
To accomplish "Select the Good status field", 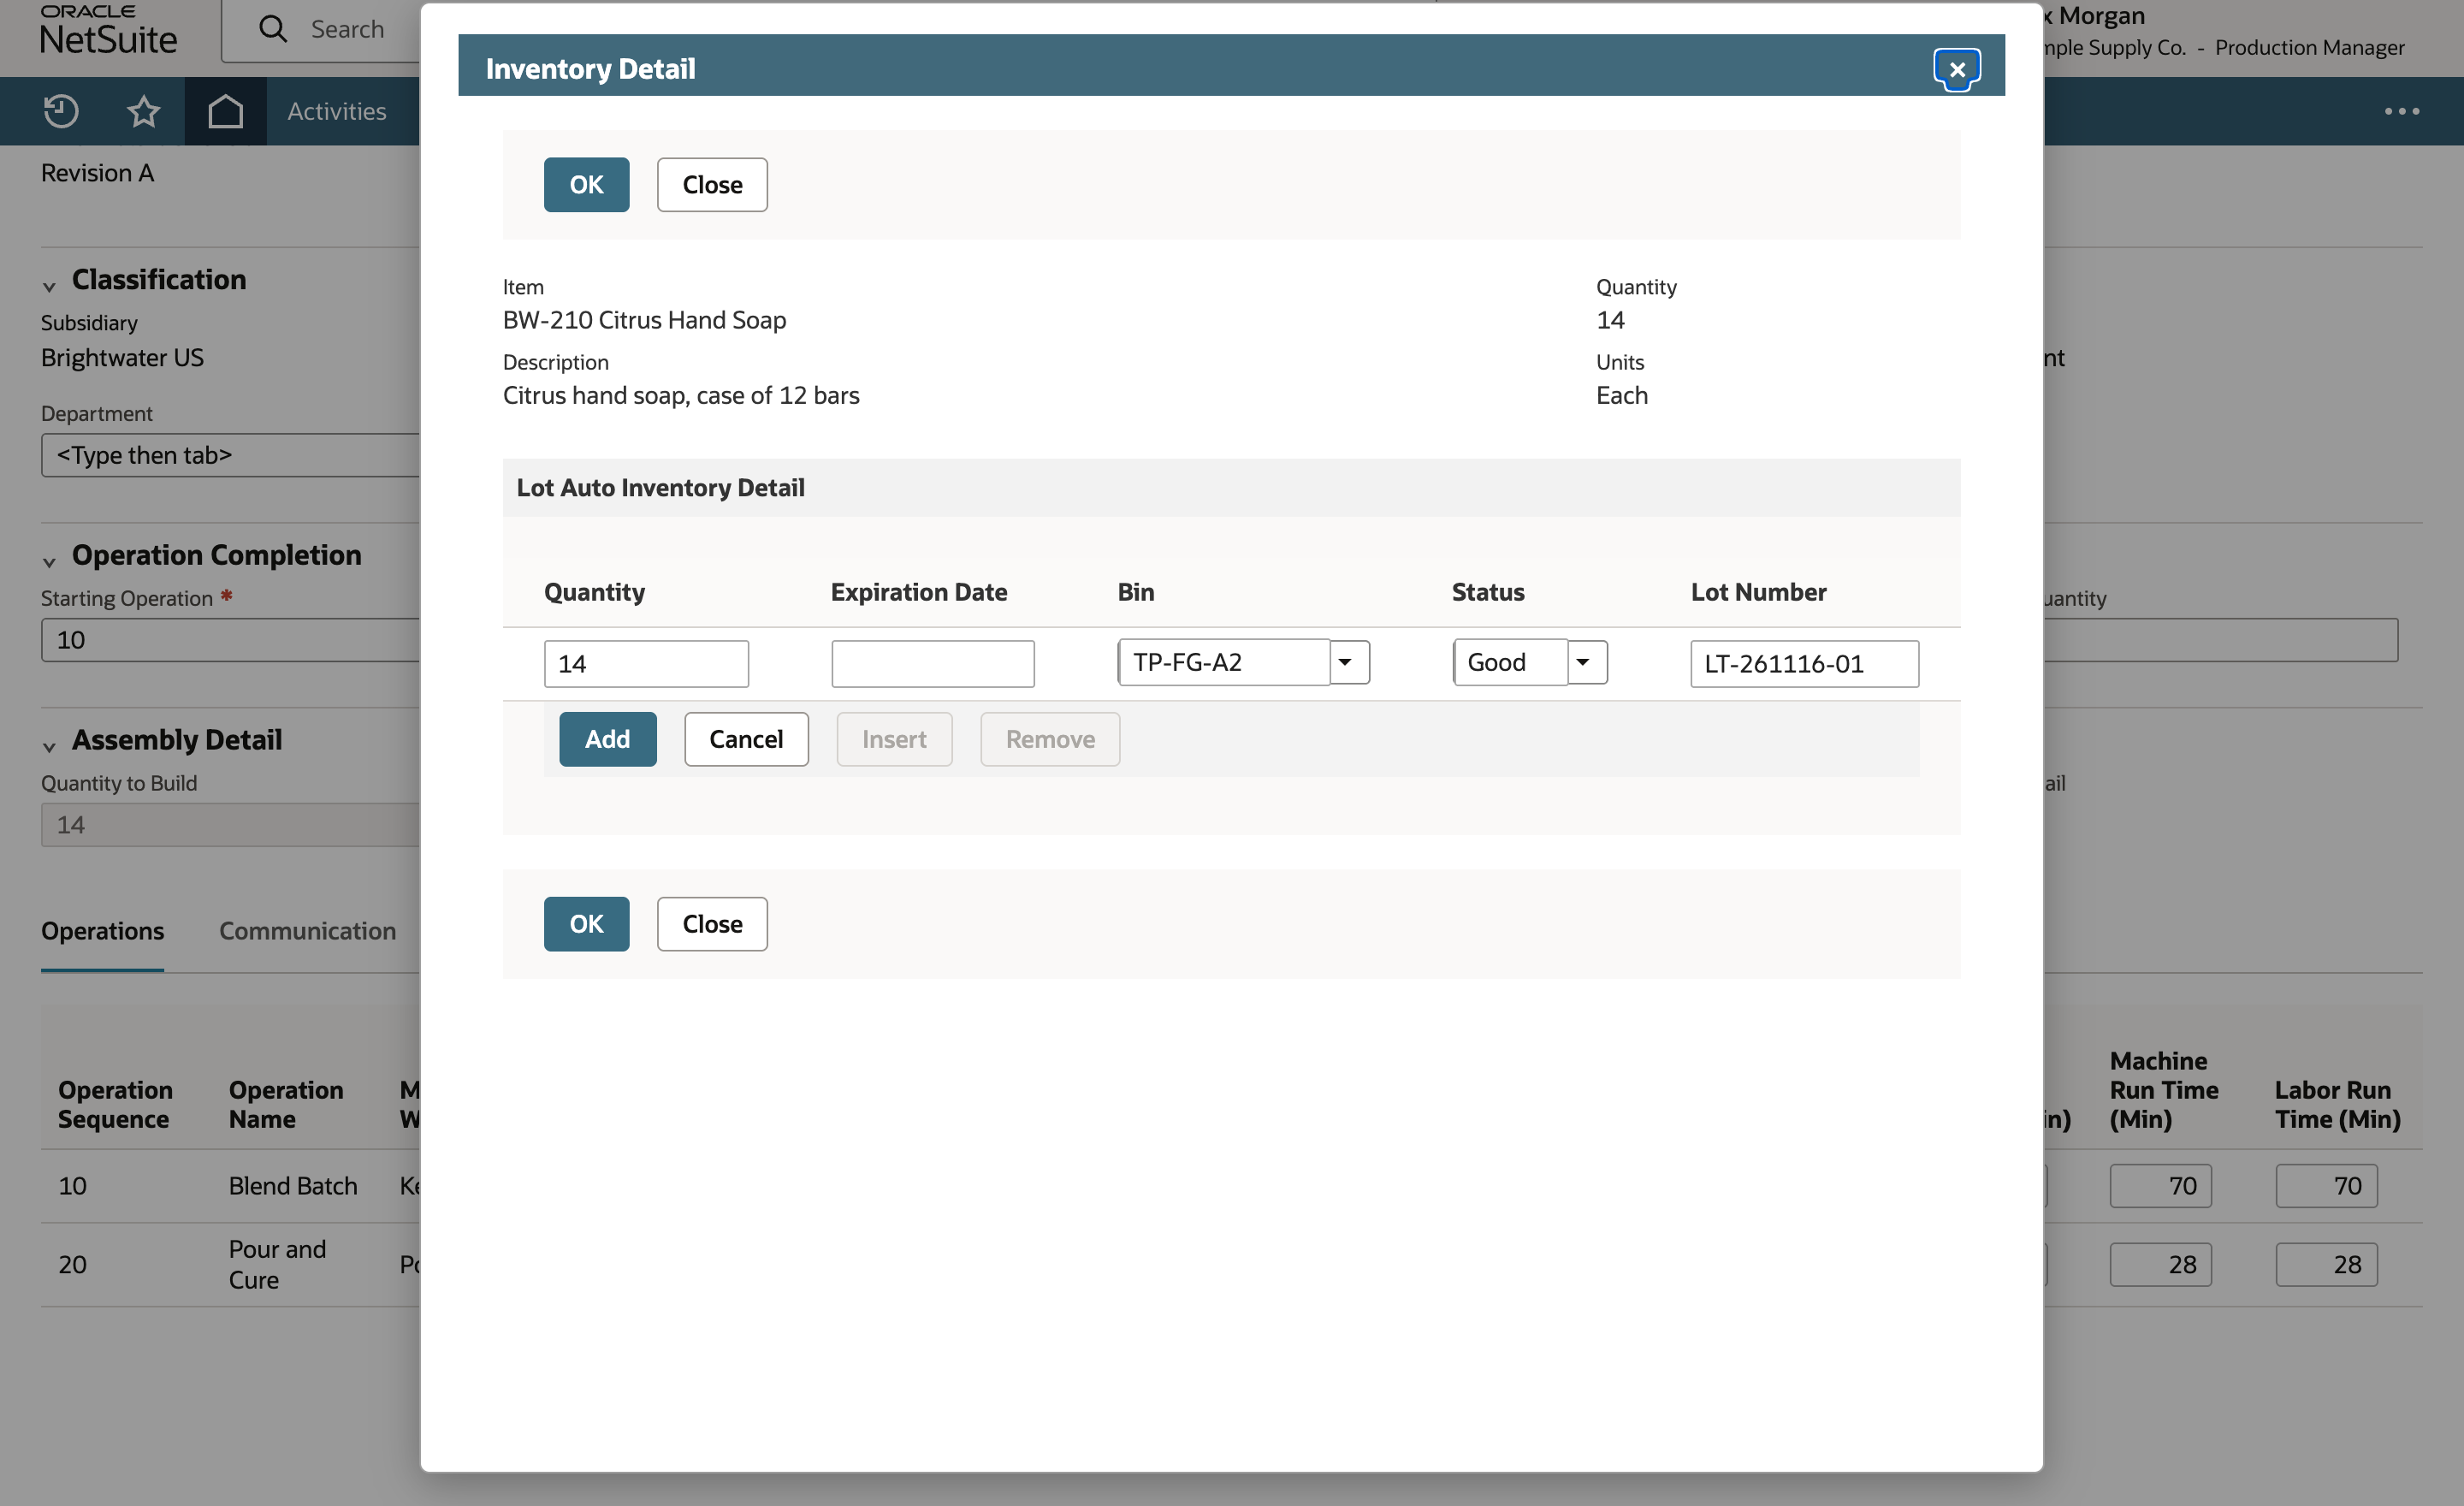I will click(x=1510, y=662).
